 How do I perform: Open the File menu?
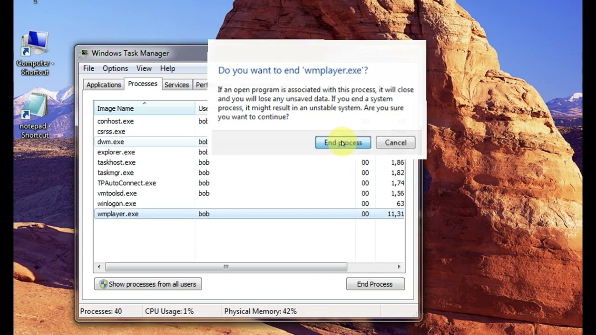tap(88, 68)
